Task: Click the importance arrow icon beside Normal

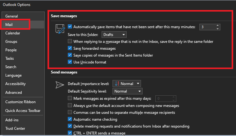Action: click(x=117, y=83)
